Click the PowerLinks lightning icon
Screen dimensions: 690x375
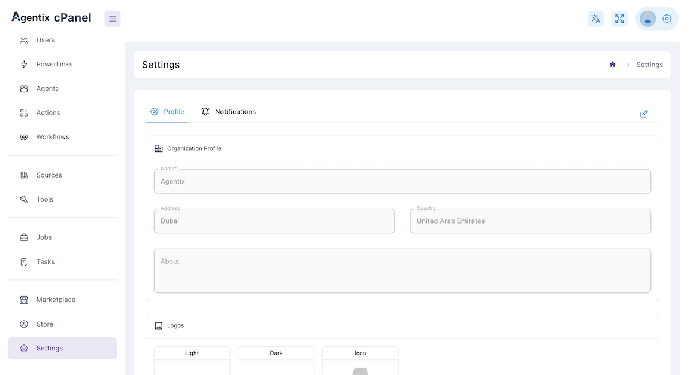pos(24,64)
